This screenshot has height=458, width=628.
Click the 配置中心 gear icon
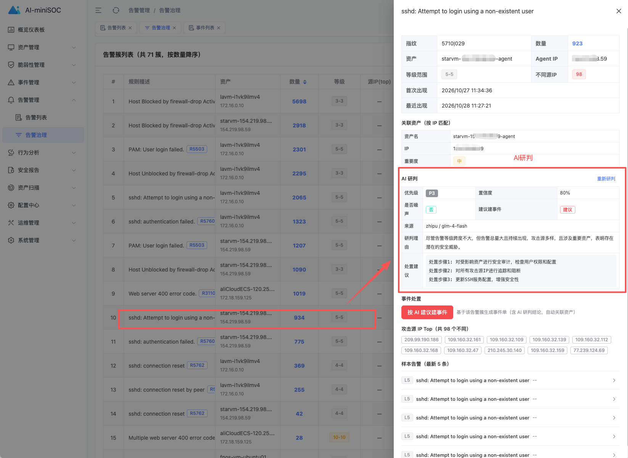point(11,205)
